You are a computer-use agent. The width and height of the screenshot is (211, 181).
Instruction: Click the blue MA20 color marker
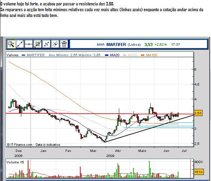click(107, 55)
